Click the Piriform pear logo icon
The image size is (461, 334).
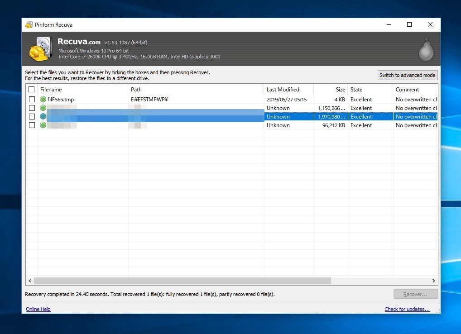(x=426, y=50)
